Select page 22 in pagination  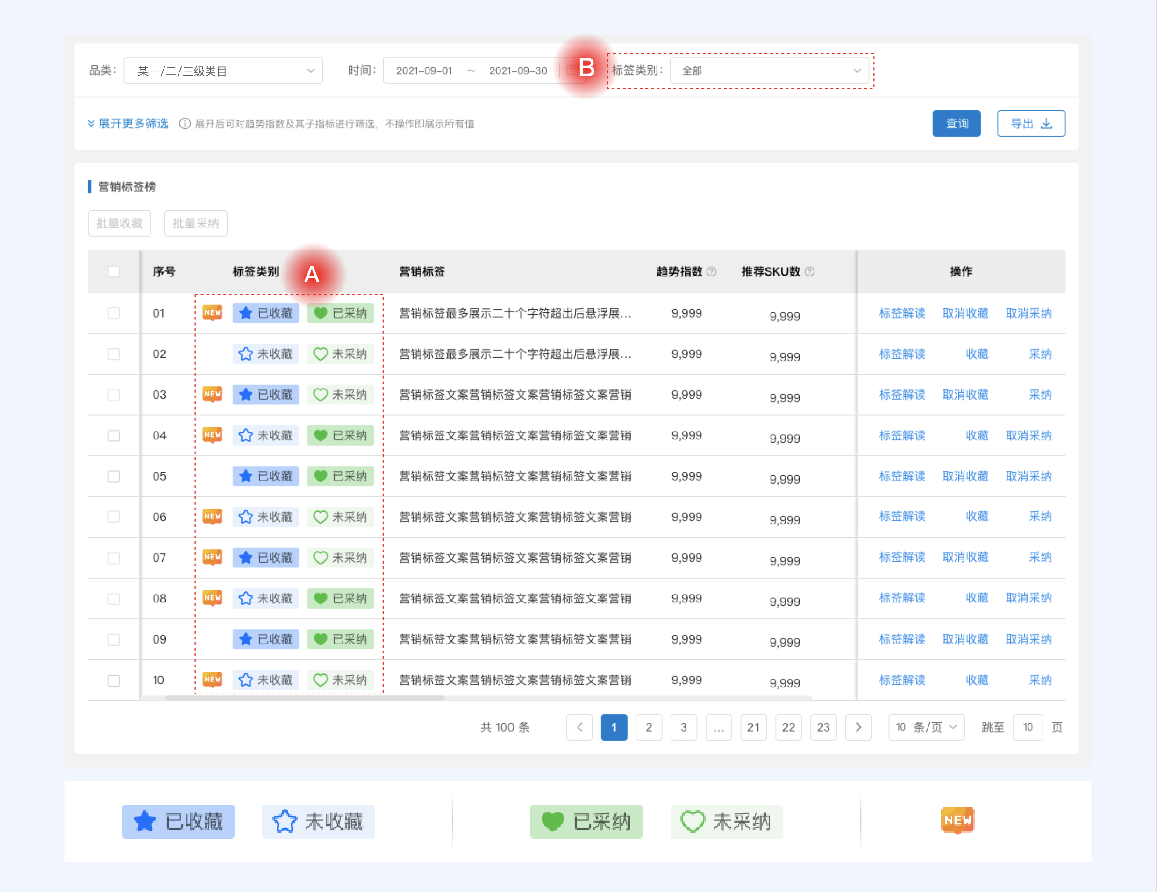pos(788,727)
